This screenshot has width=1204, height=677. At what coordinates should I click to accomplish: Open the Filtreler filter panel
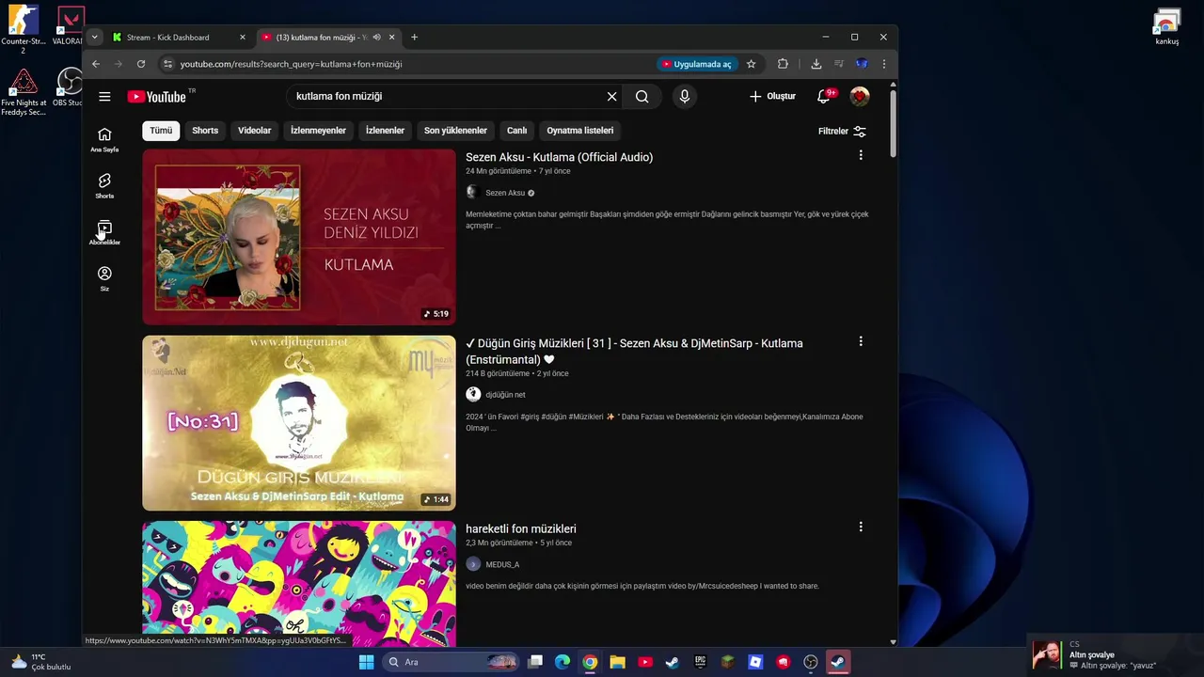[842, 131]
